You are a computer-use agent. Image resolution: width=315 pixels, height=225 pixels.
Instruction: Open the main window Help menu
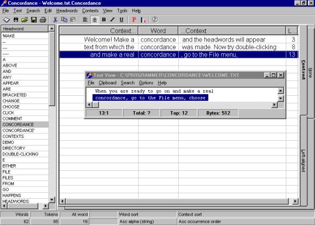point(136,10)
